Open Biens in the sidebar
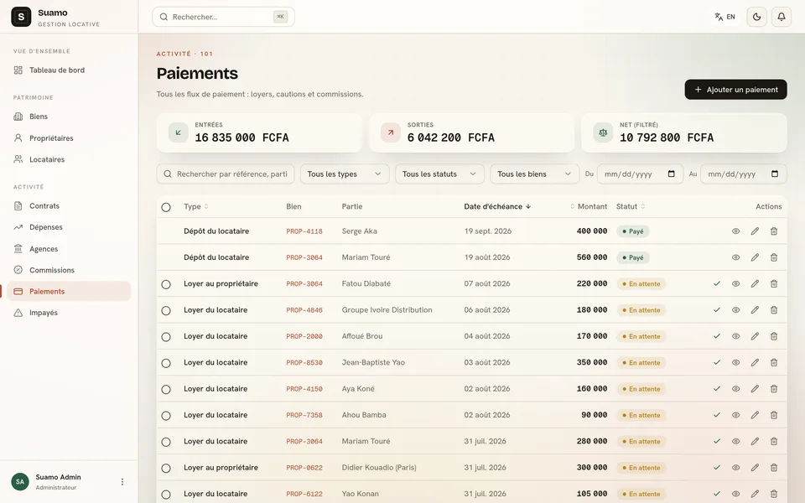 [x=69, y=117]
